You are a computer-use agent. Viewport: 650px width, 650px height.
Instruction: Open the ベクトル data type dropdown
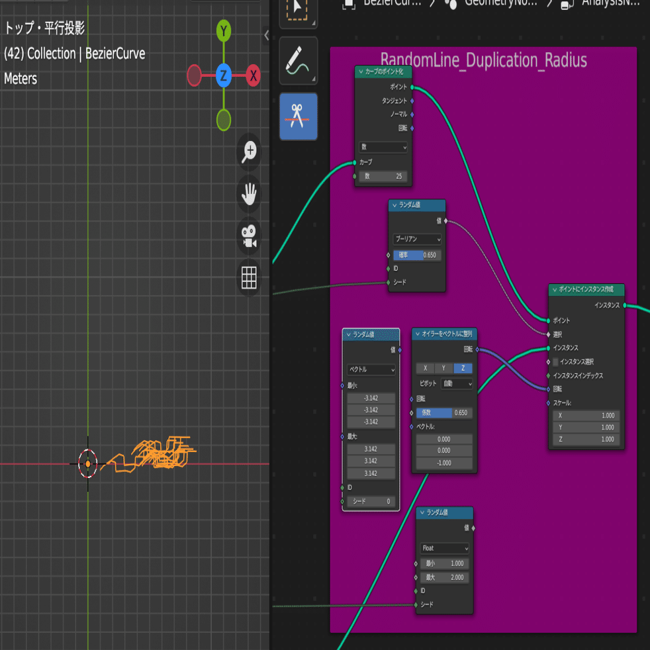click(371, 369)
